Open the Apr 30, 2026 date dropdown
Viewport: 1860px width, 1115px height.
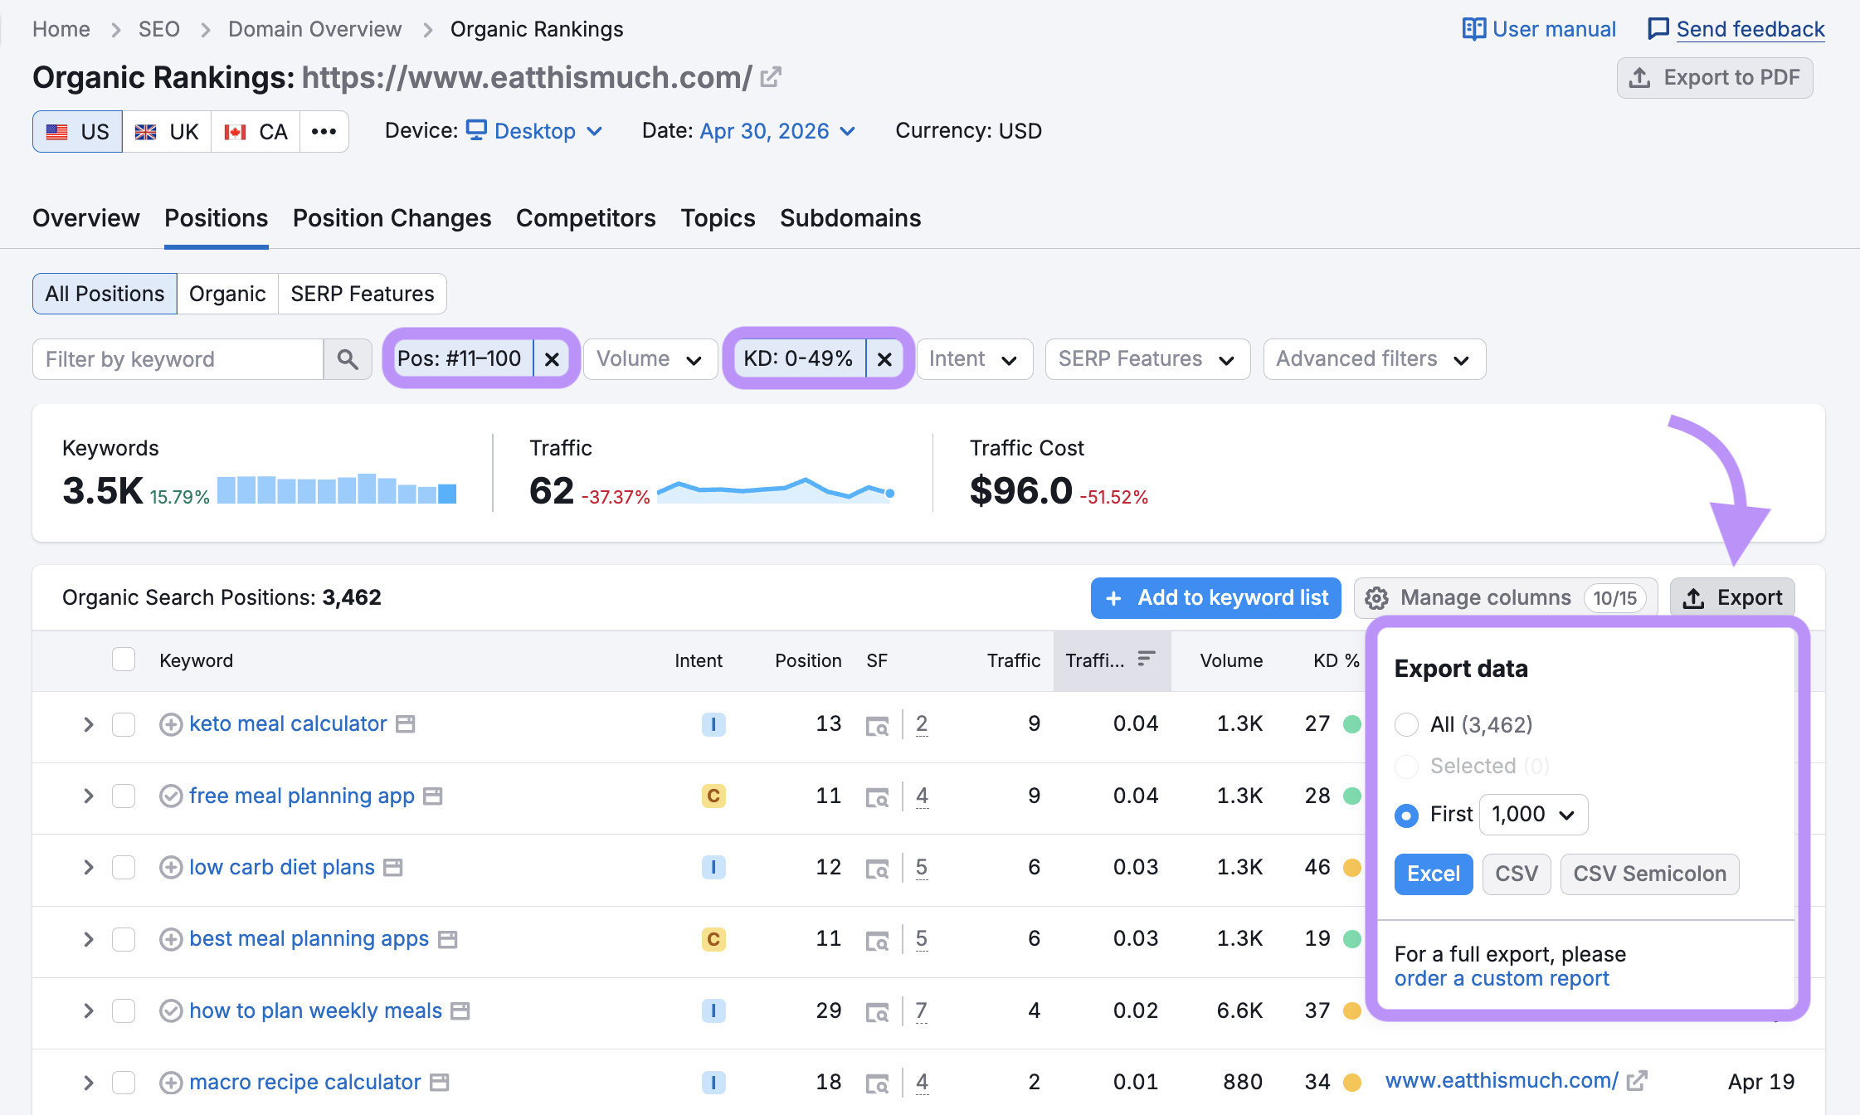tap(777, 131)
